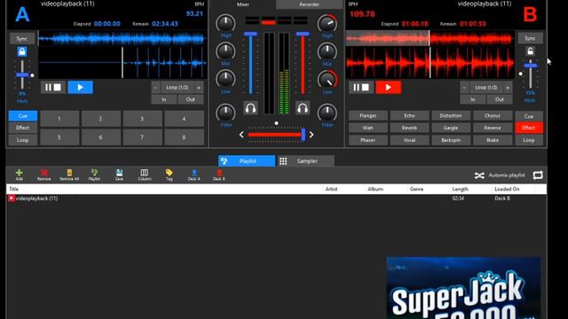
Task: Click the right channel Filter knob
Action: (327, 113)
